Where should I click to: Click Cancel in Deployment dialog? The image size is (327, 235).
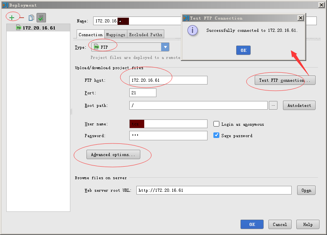tap(280, 224)
